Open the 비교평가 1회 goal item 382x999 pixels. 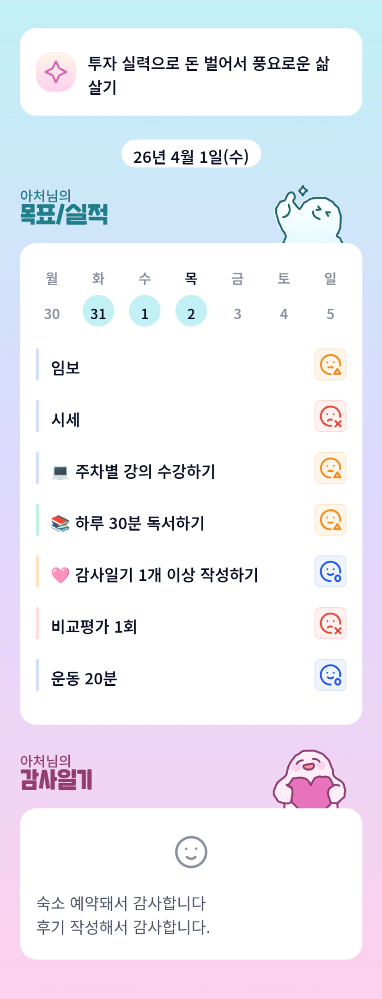click(94, 627)
